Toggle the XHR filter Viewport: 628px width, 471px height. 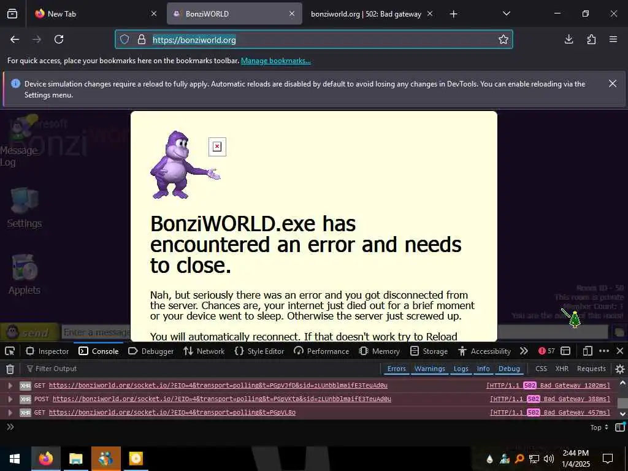point(562,369)
